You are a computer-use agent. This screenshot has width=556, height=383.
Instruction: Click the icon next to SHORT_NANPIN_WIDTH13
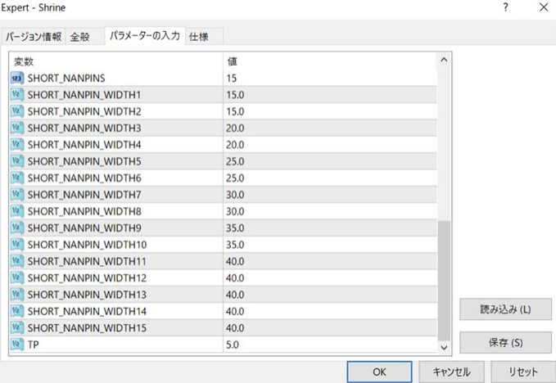point(17,295)
